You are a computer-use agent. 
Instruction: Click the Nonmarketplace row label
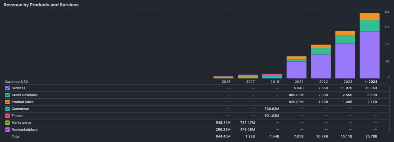tap(24, 130)
